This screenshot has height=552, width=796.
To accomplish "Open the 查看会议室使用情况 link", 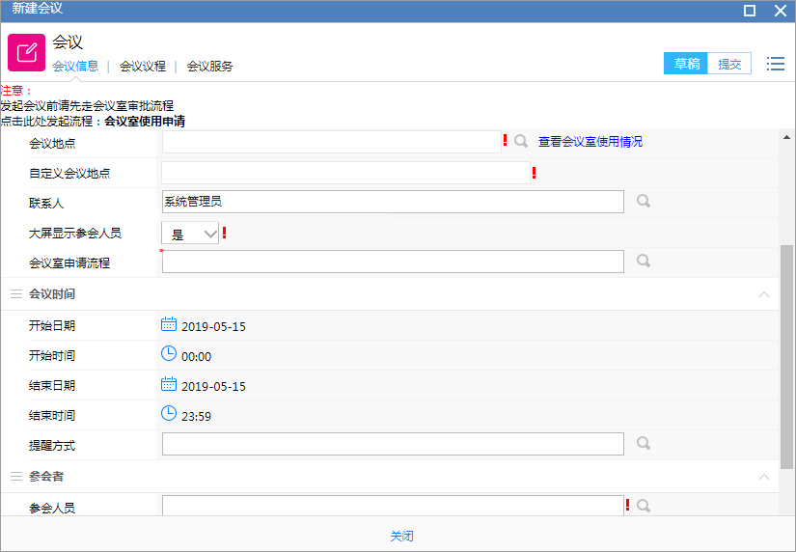I will coord(590,142).
